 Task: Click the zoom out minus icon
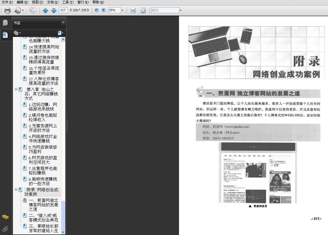pos(97,10)
